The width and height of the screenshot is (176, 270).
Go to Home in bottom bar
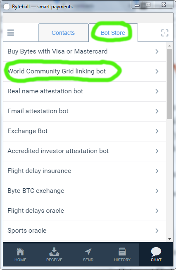20,255
